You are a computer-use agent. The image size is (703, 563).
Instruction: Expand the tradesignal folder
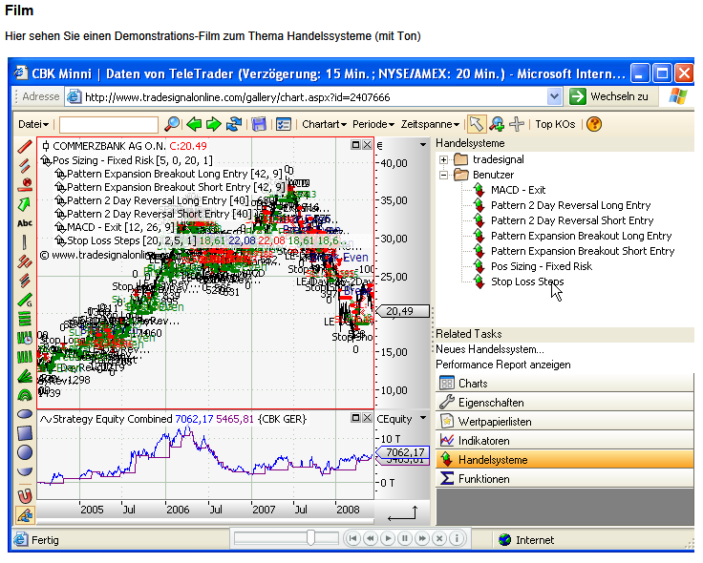tap(443, 160)
